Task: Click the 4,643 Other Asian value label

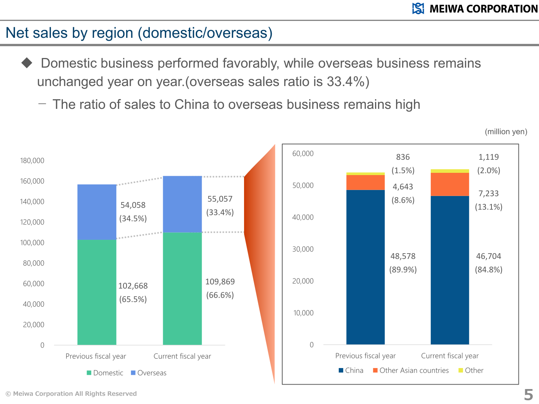Action: [403, 187]
